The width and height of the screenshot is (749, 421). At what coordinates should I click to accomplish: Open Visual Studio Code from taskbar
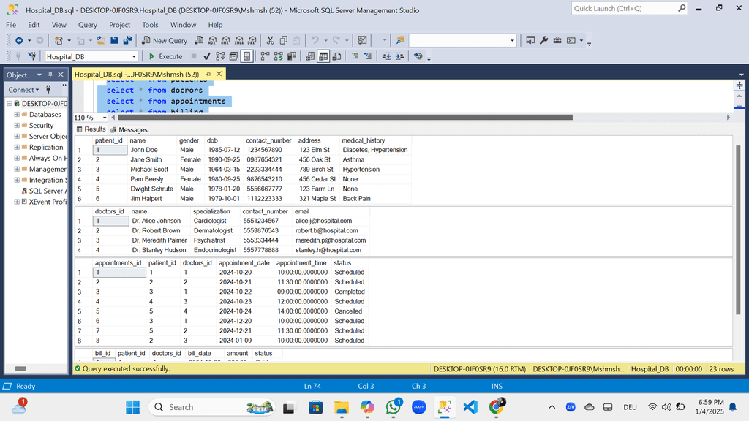pos(470,407)
